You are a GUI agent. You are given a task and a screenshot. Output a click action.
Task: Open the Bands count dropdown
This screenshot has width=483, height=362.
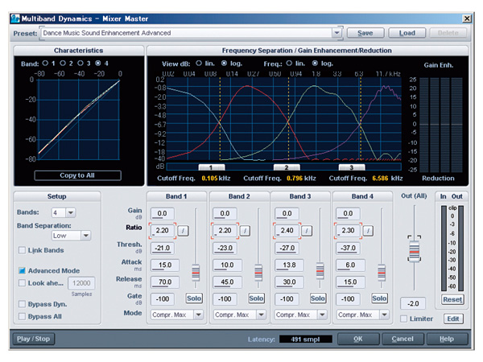[x=71, y=212]
